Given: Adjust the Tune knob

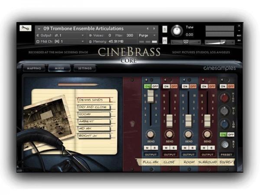Looking at the screenshot, I should [177, 31].
